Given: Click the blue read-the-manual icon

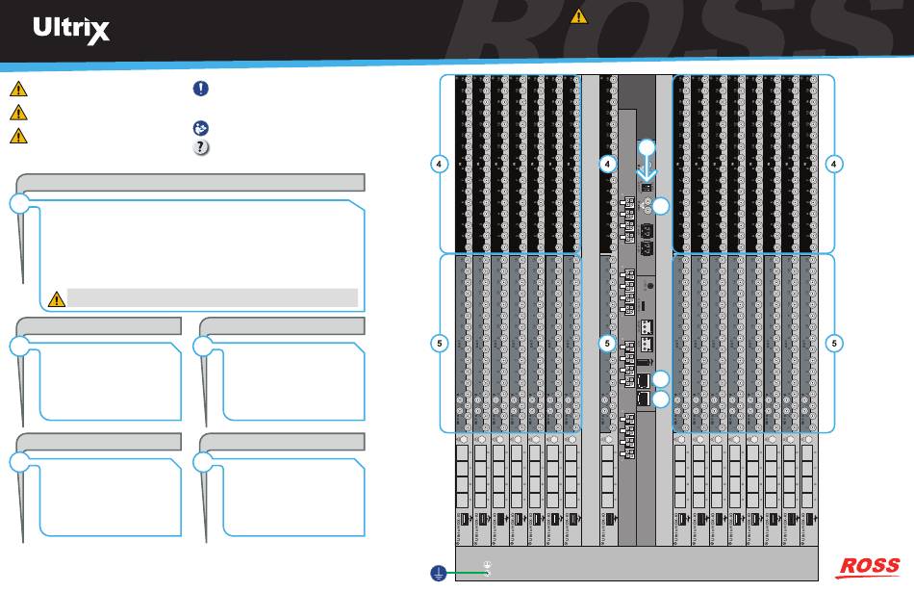Looking at the screenshot, I should point(200,128).
